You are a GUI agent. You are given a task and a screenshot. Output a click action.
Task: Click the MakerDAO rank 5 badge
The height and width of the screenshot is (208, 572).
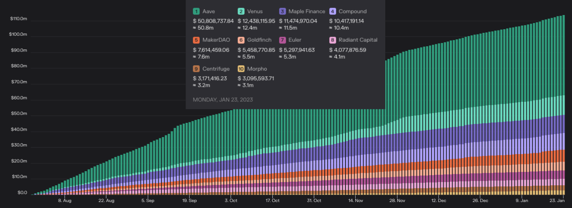[196, 40]
